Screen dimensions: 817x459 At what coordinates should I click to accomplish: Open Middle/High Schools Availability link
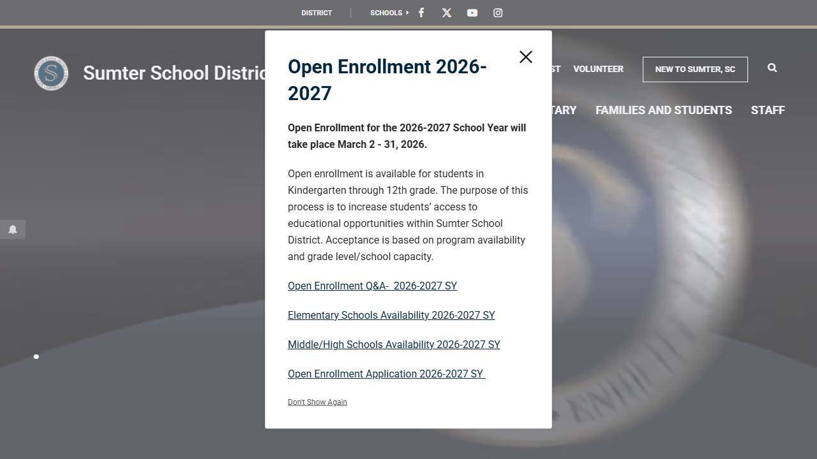[x=394, y=345]
